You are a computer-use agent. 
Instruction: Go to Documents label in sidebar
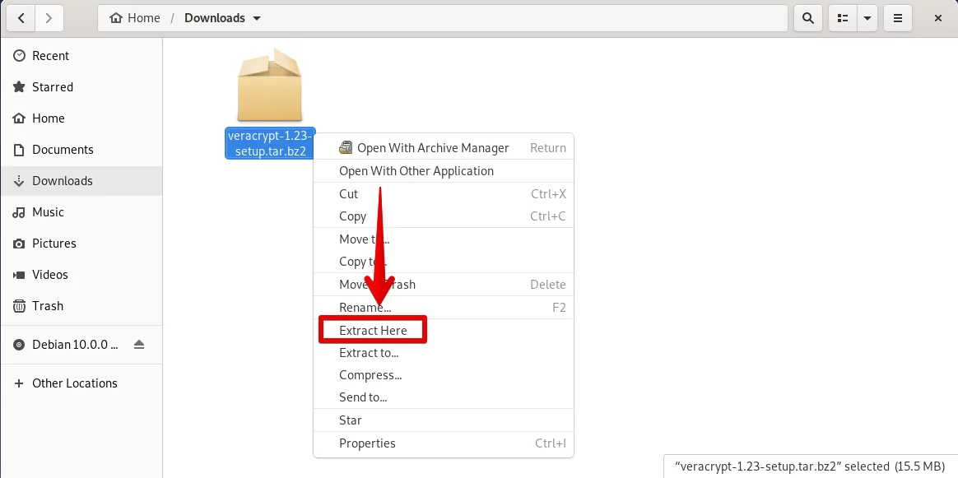(x=63, y=150)
